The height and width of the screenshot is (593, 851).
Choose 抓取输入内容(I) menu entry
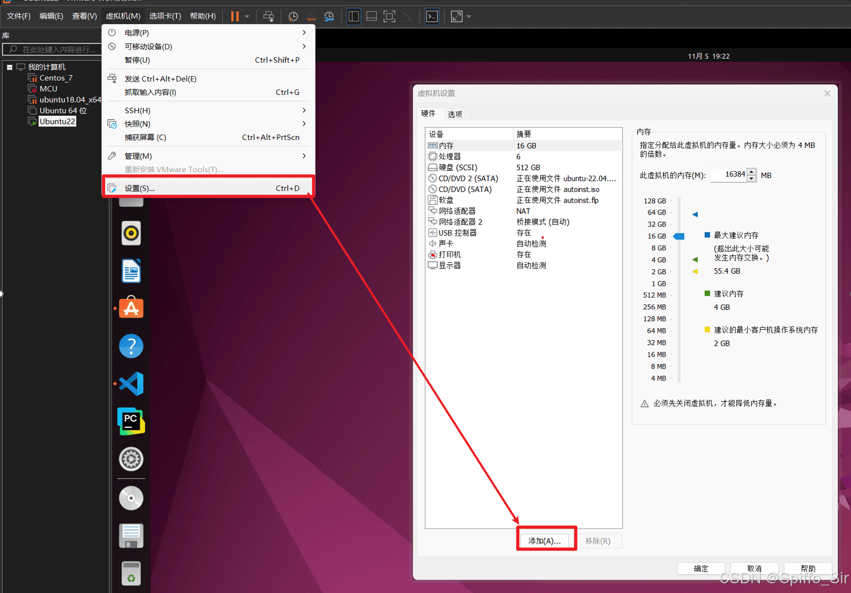[x=208, y=92]
